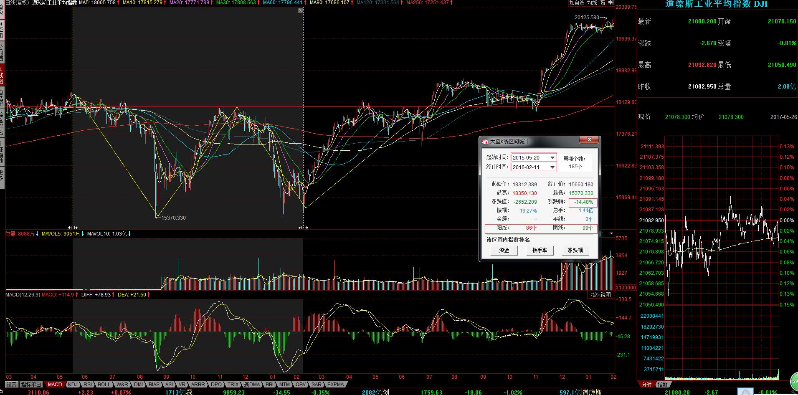Viewport: 798px width, 395px height.
Task: Select the MACD indicator tab
Action: tap(55, 385)
